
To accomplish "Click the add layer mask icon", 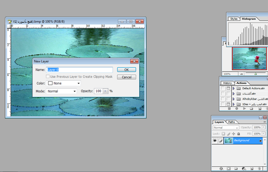I will [x=229, y=168].
